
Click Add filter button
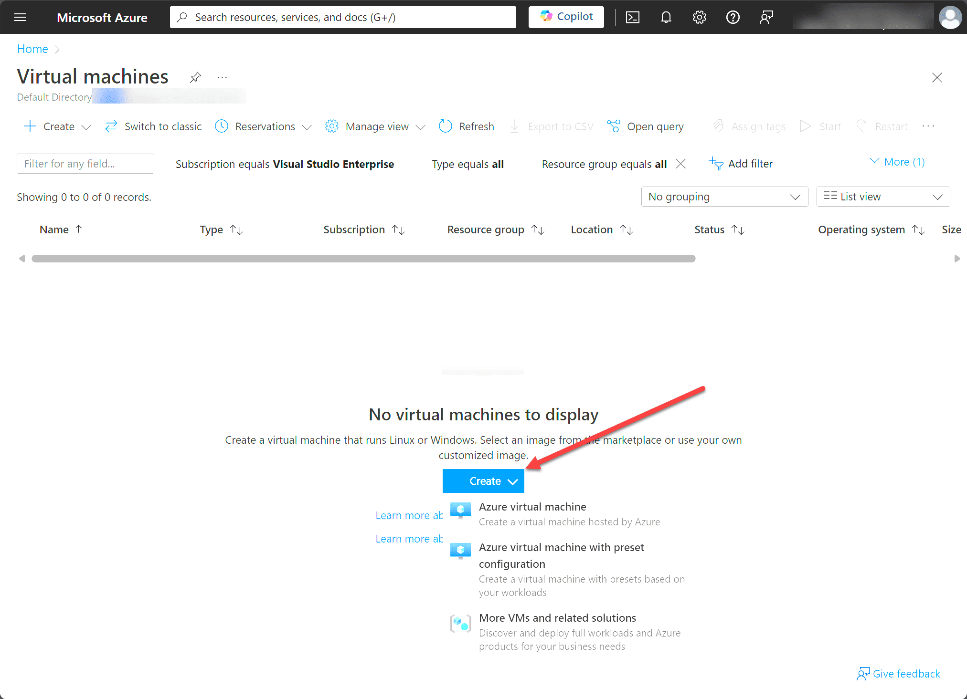[x=741, y=164]
